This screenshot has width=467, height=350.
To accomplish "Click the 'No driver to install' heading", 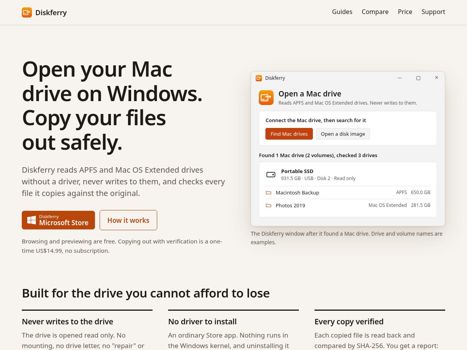I will [x=202, y=322].
